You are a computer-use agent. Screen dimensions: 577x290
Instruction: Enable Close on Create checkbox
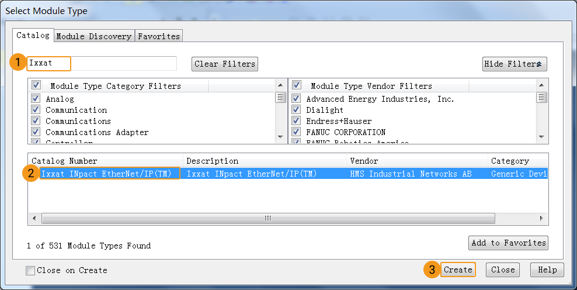pyautogui.click(x=30, y=270)
